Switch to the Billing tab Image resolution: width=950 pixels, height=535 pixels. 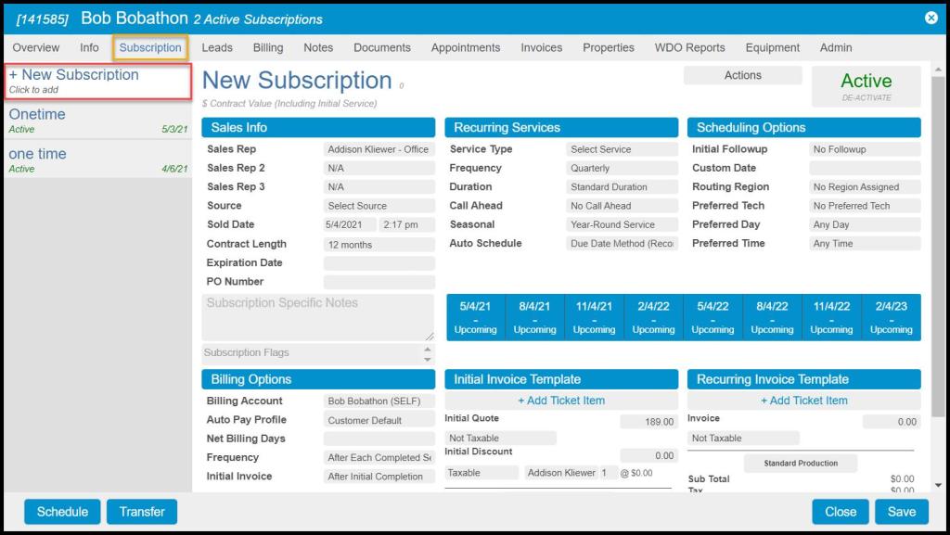pos(268,47)
